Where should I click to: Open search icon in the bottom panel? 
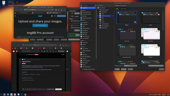[1, 94]
